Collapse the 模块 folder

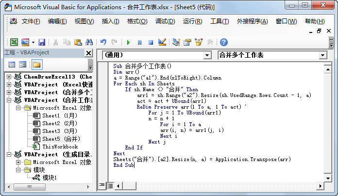click(18, 170)
